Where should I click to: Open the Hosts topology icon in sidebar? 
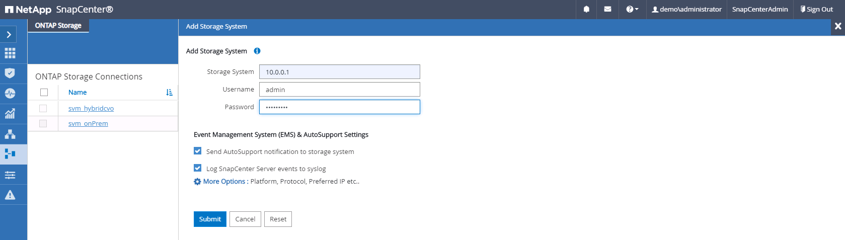pyautogui.click(x=10, y=134)
